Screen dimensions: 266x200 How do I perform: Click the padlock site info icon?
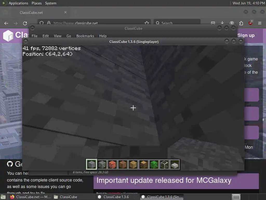(x=49, y=23)
